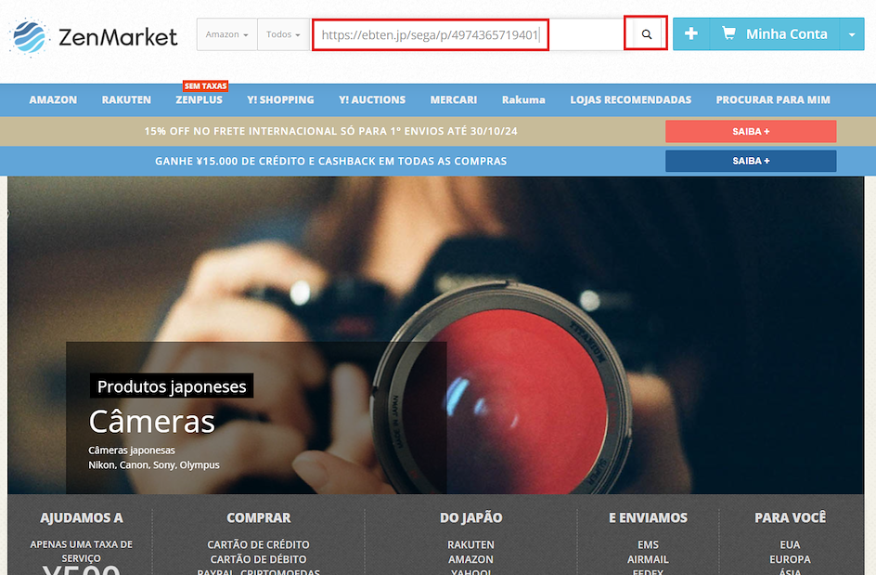Click the ZenMarket logo
This screenshot has width=876, height=575.
94,37
